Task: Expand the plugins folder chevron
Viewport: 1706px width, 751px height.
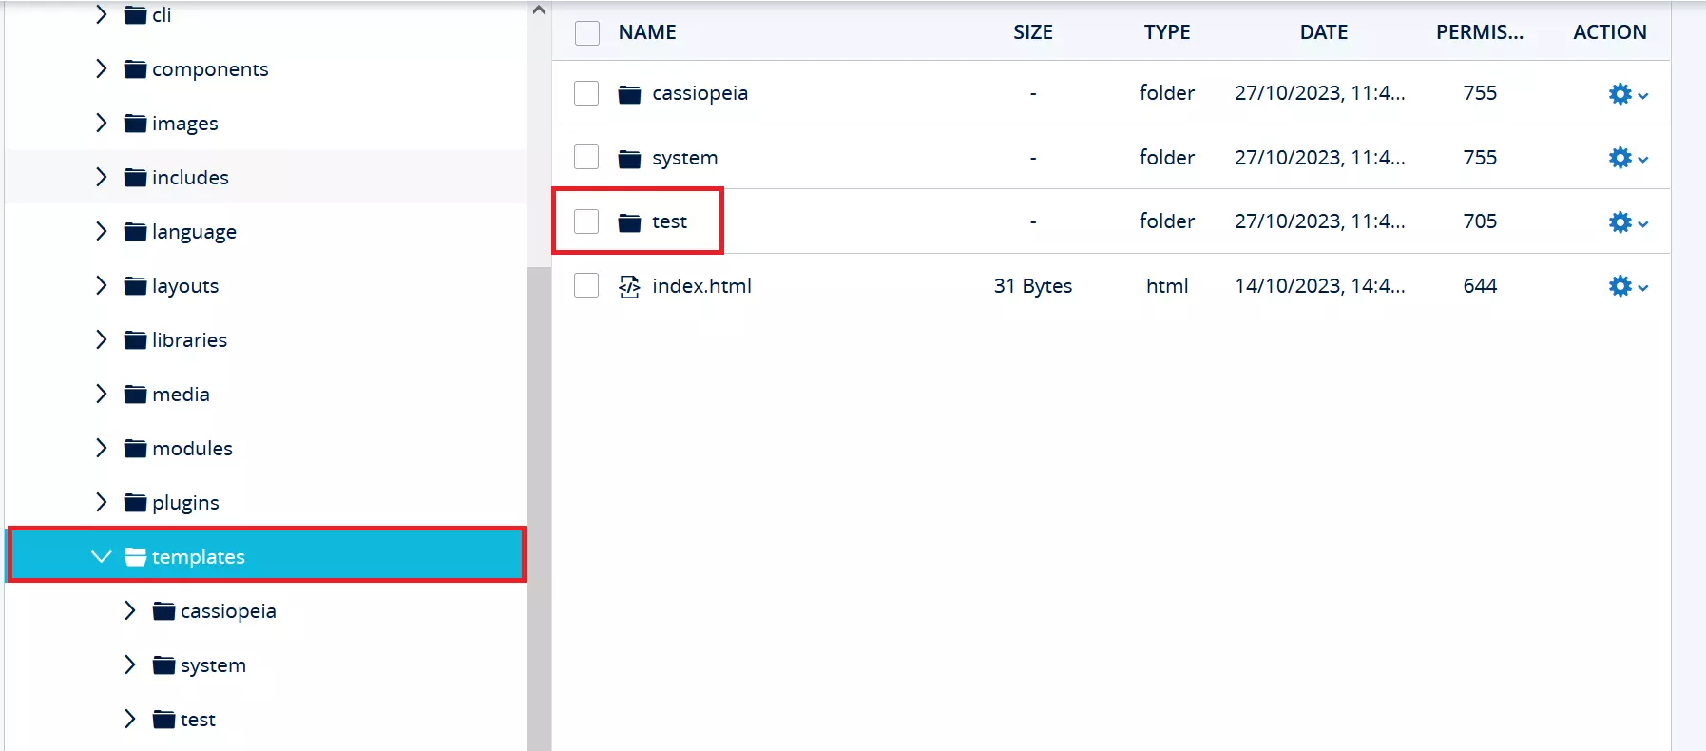Action: tap(102, 502)
